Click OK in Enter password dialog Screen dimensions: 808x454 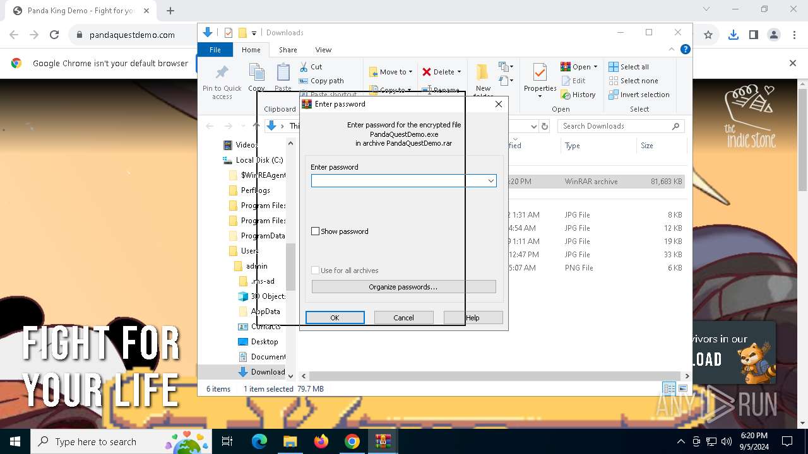coord(335,318)
